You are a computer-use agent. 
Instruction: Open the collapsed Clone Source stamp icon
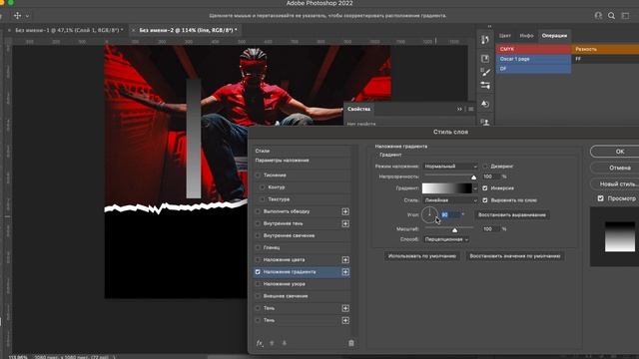[x=485, y=122]
